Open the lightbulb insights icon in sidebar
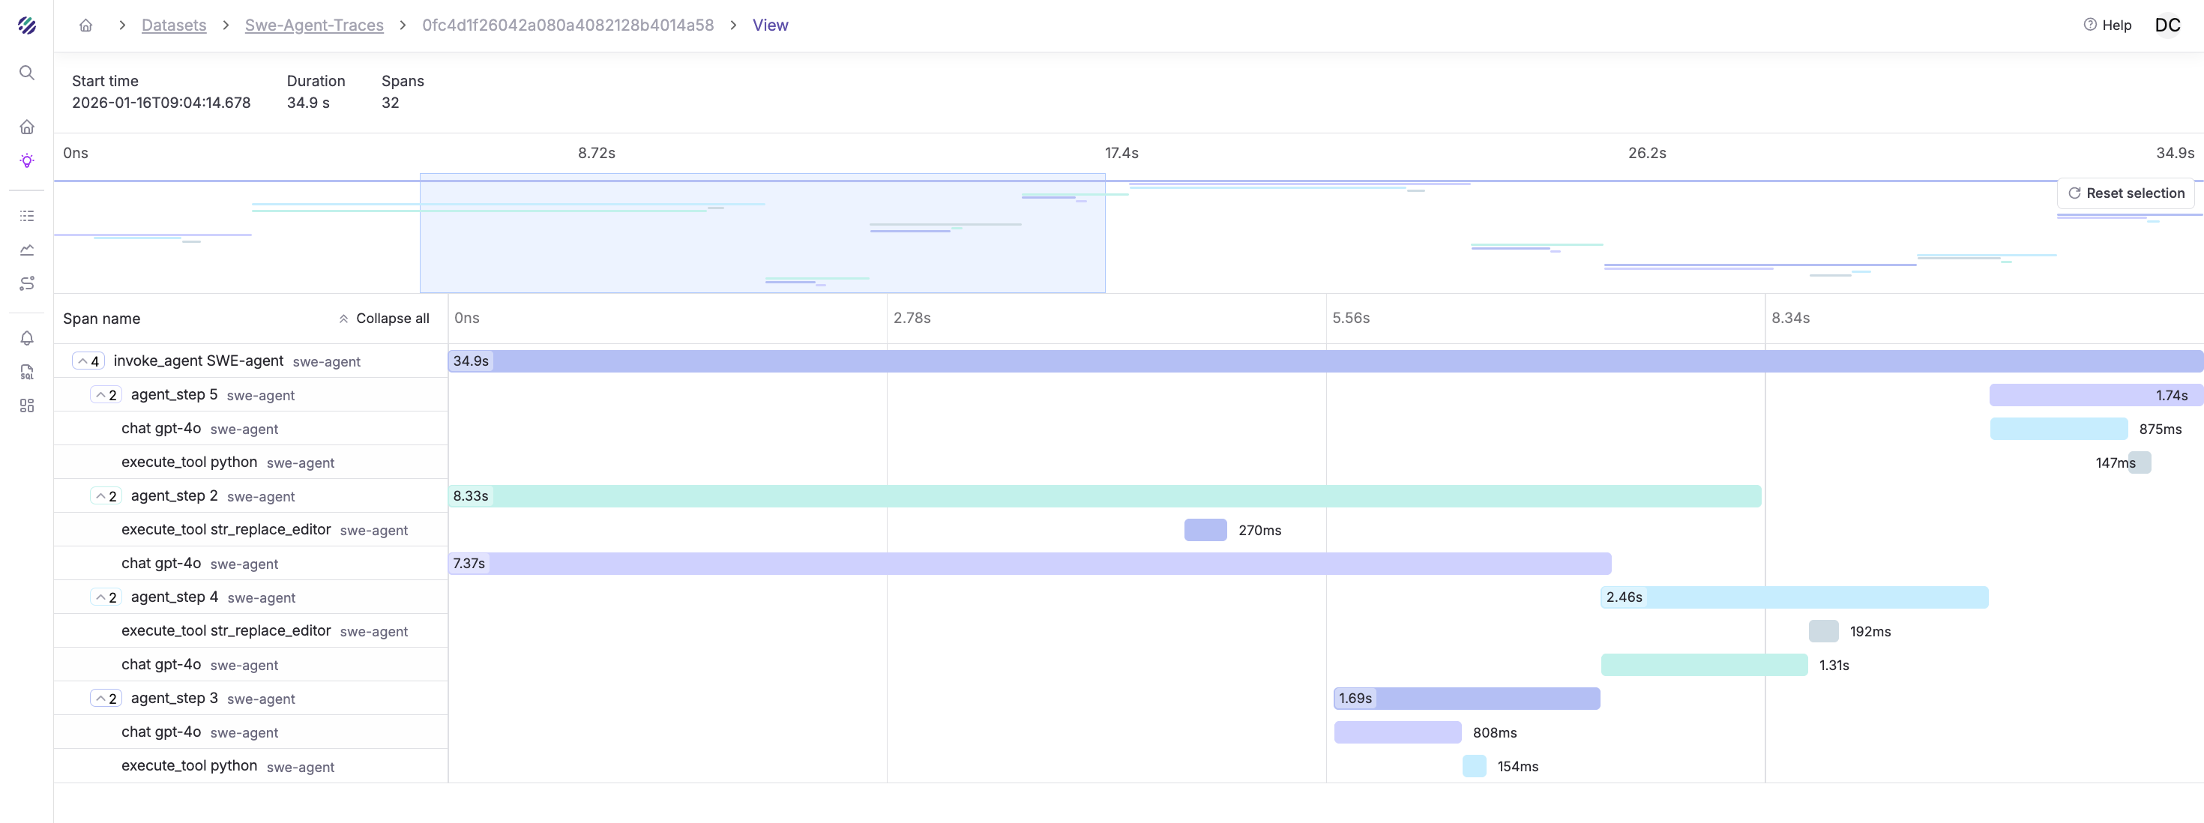The height and width of the screenshot is (823, 2204). 26,161
